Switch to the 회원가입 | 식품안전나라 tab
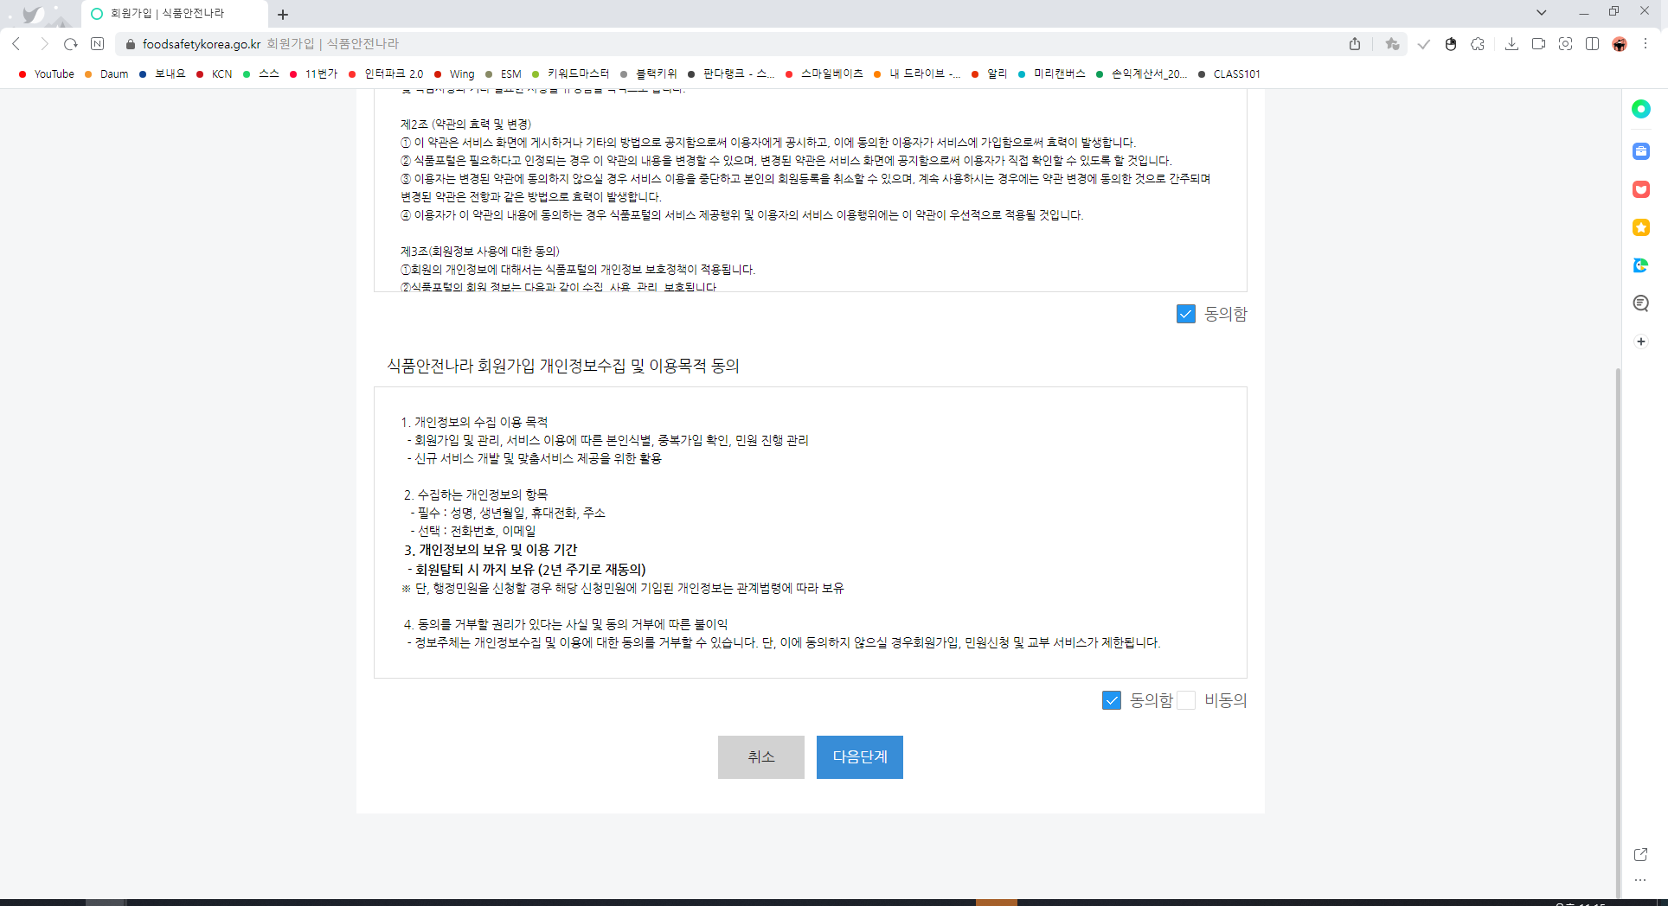The image size is (1668, 906). tap(174, 14)
